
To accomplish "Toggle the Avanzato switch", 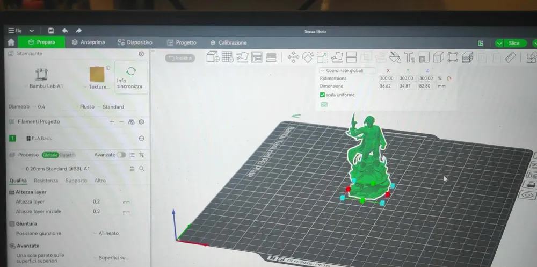I will point(121,155).
